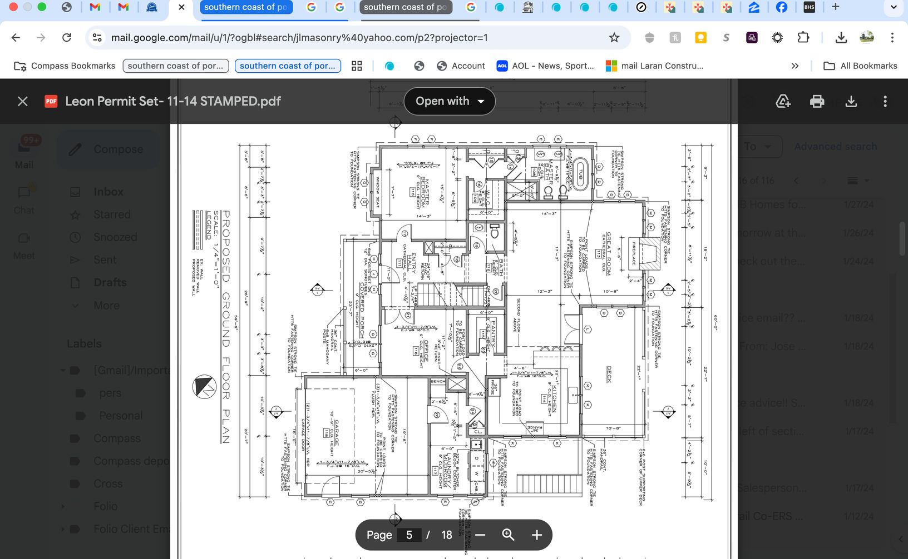Click the URL in the address bar
This screenshot has width=908, height=559.
299,37
